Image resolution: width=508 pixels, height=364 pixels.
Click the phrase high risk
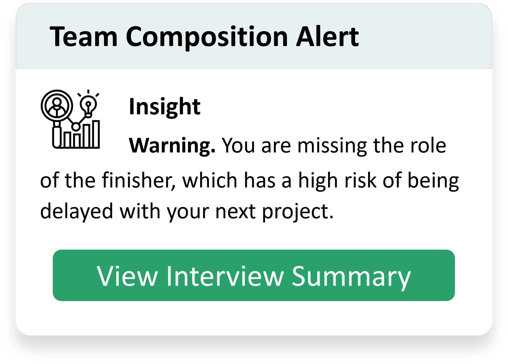tap(337, 180)
